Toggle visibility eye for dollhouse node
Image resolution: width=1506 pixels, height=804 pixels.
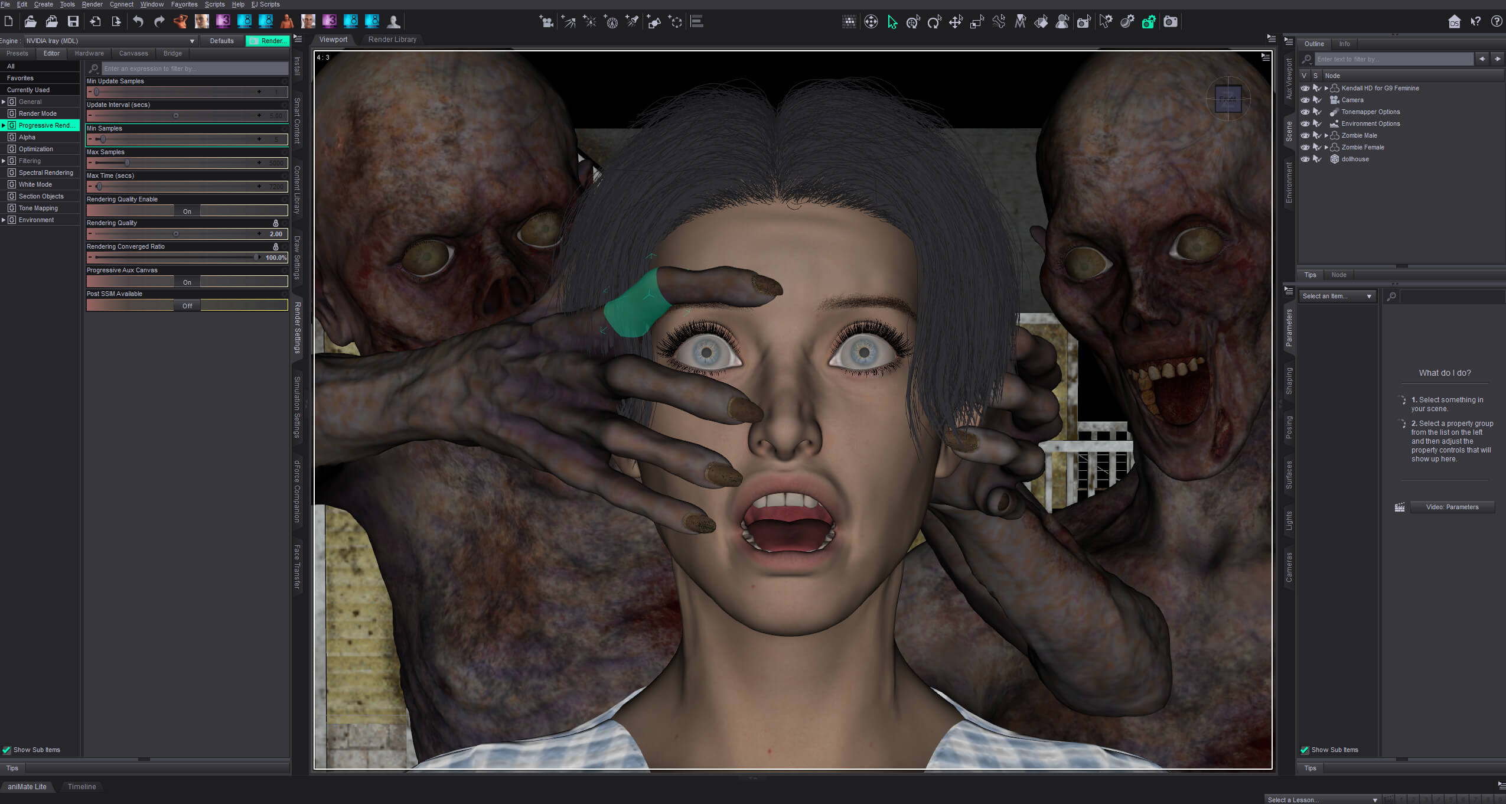tap(1305, 159)
